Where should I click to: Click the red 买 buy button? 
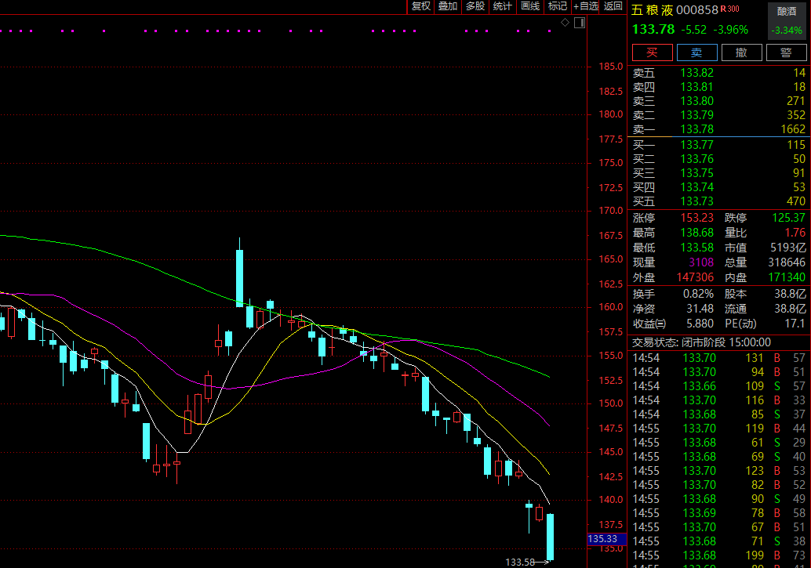click(653, 52)
